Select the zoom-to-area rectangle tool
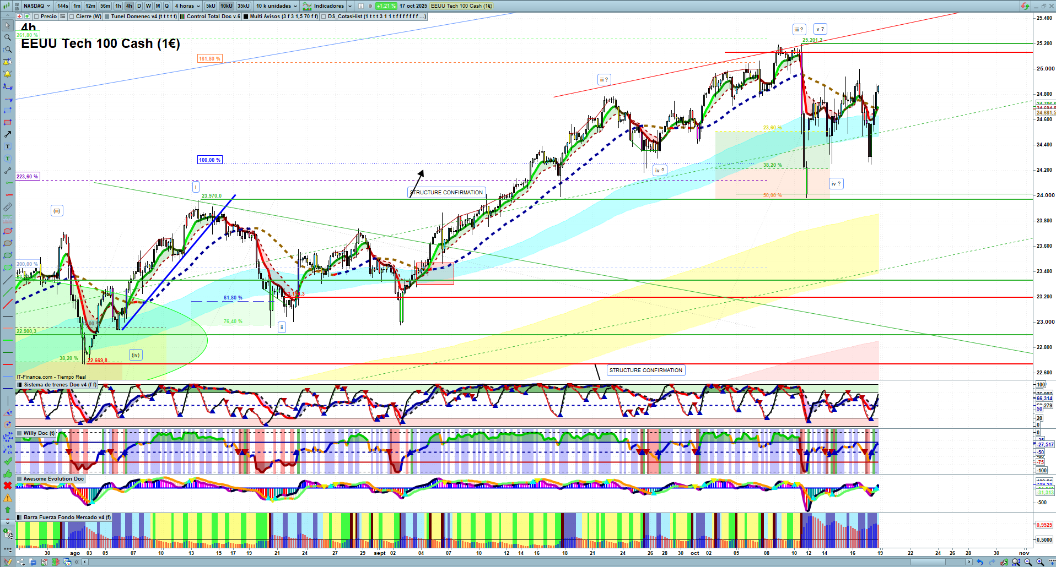Screen dimensions: 1056x567 pyautogui.click(x=7, y=50)
